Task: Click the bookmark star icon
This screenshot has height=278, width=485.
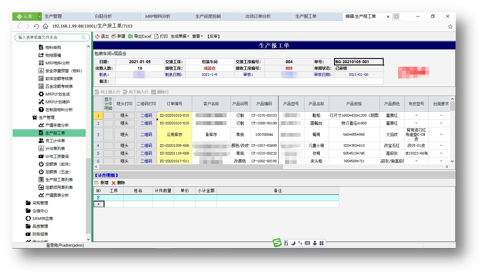Action: tap(450, 27)
